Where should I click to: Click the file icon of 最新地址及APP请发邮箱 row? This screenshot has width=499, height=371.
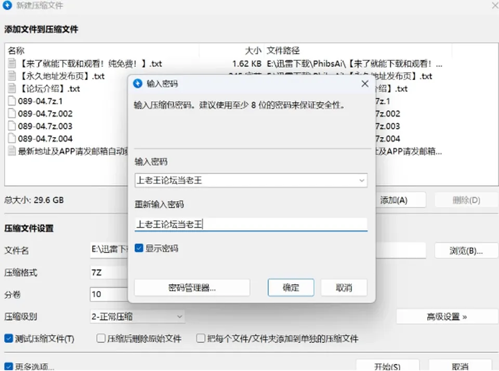(x=12, y=151)
